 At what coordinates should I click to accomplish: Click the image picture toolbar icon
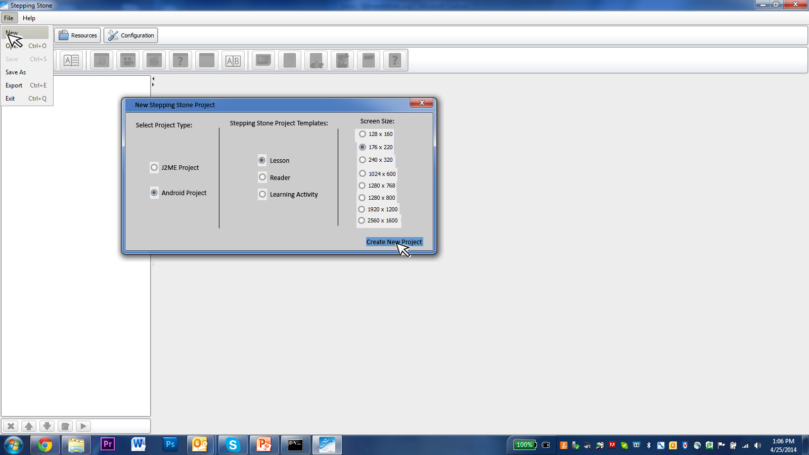(263, 61)
